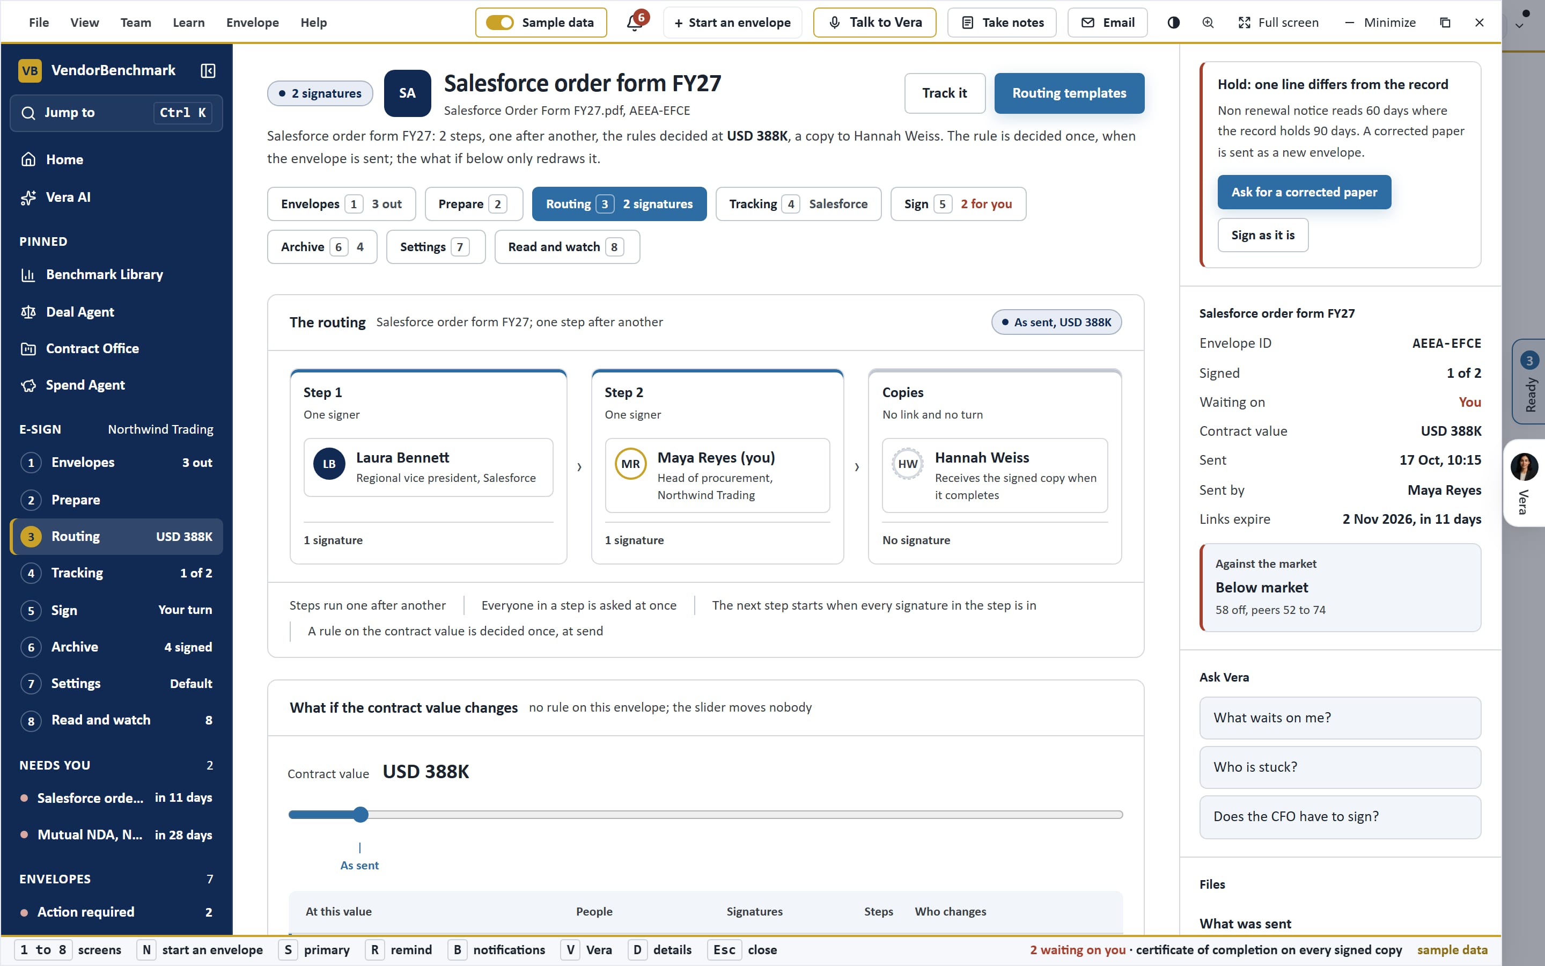Toggle the Sample data switch

[499, 23]
